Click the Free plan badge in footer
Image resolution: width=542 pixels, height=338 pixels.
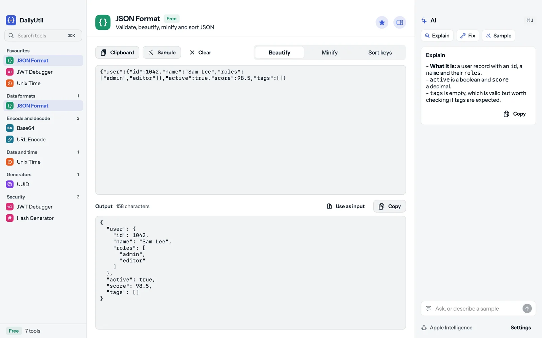tap(14, 331)
